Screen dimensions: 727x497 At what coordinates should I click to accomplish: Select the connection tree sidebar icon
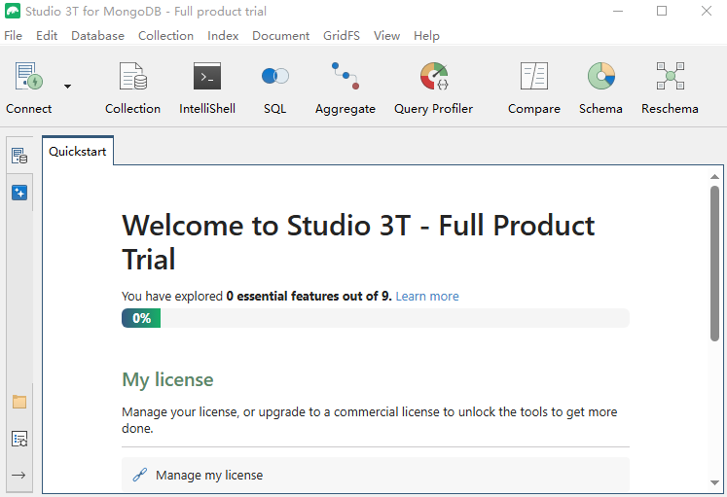tap(19, 156)
